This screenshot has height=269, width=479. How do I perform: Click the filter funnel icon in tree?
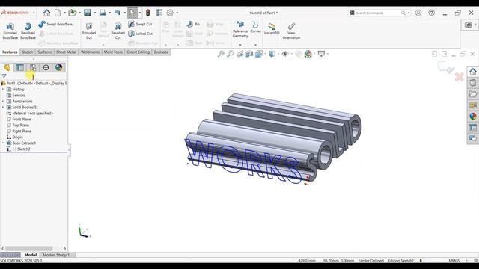point(4,76)
